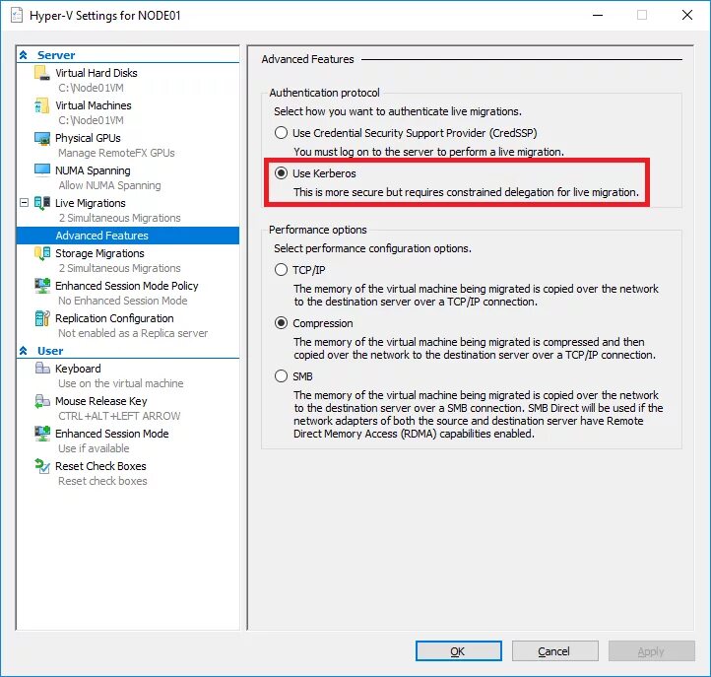711x677 pixels.
Task: Open Replication Configuration settings
Action: [x=114, y=318]
